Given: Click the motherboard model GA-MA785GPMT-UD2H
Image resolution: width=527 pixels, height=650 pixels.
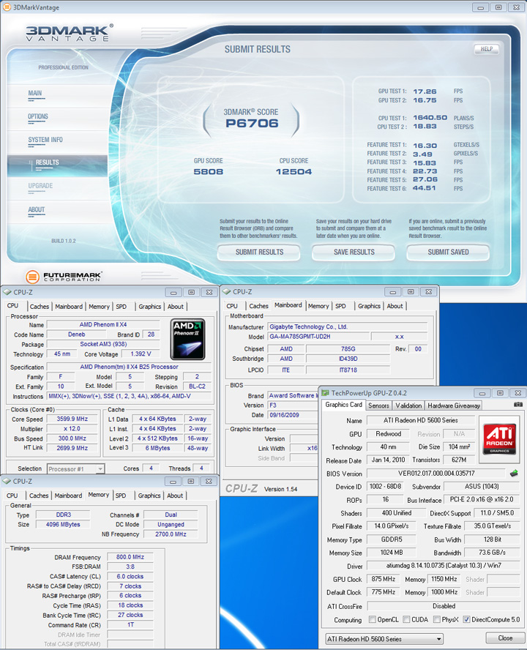Looking at the screenshot, I should (x=317, y=337).
